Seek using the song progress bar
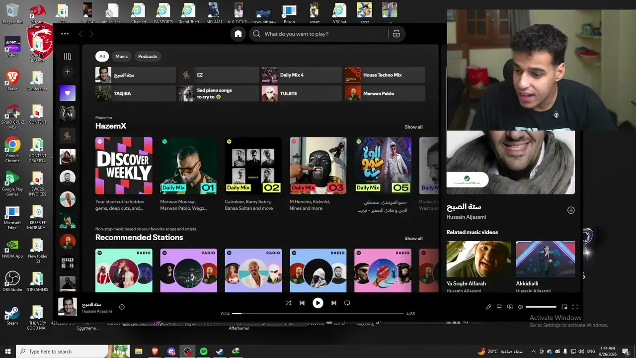The image size is (636, 358). (318, 314)
